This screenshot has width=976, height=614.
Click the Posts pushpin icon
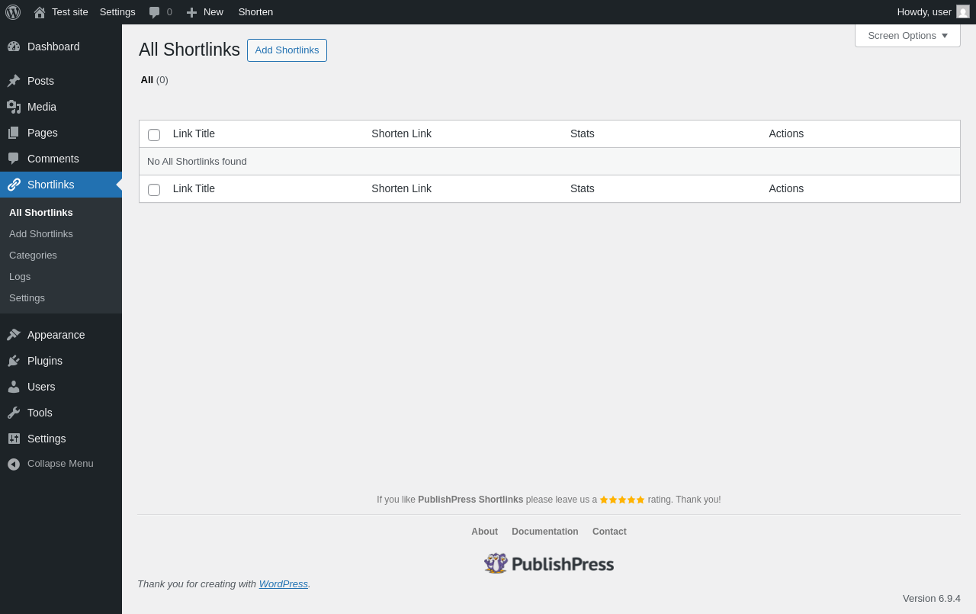14,81
